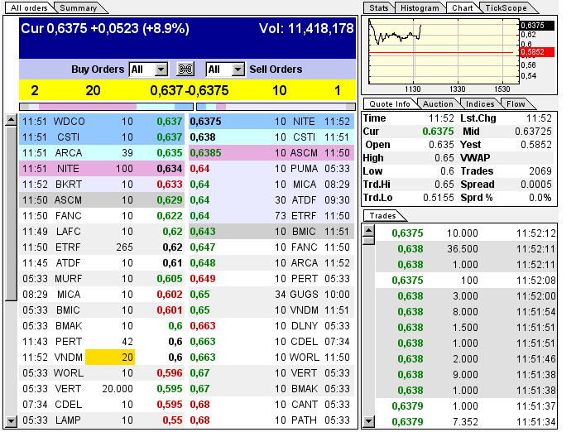
Task: Click the 7.352 volume trade at 11:51:34
Action: [x=466, y=422]
